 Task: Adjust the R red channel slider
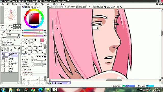pyautogui.click(x=33, y=30)
